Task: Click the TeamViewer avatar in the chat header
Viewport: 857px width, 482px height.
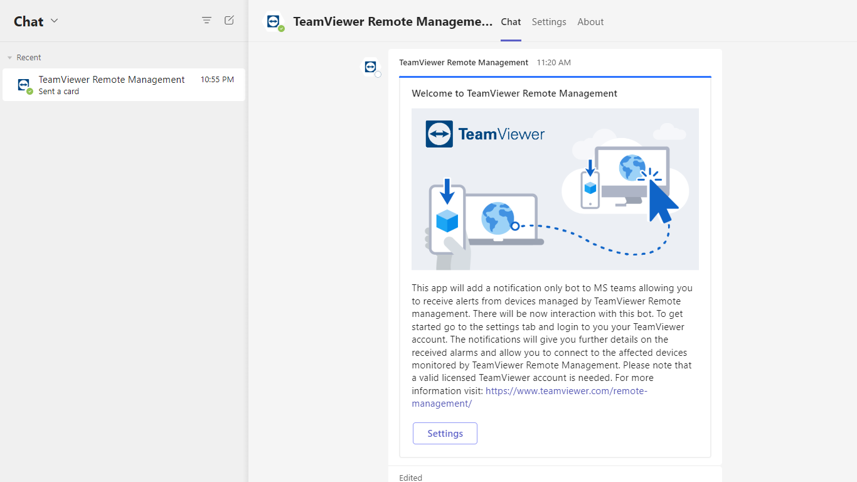Action: (273, 22)
